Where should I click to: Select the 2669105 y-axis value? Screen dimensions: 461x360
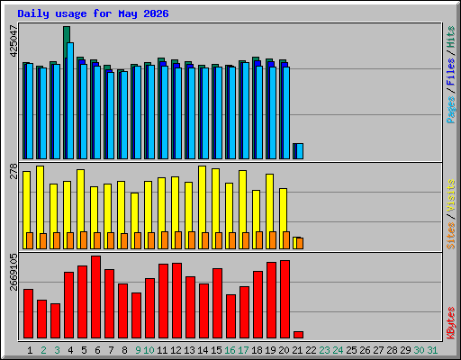[14, 273]
